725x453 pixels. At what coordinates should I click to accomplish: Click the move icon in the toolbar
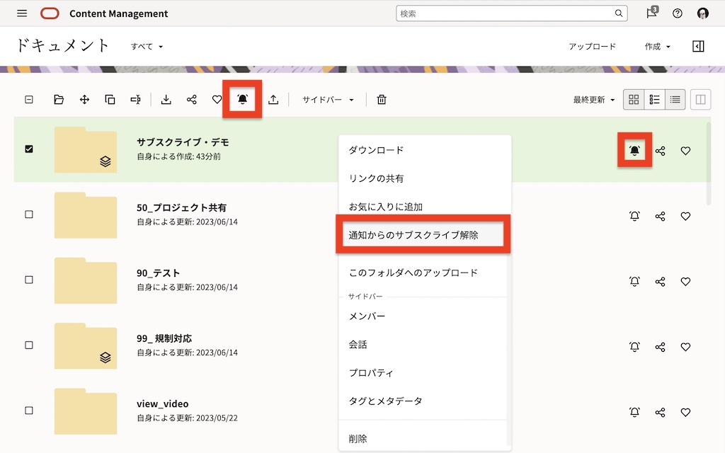(84, 100)
